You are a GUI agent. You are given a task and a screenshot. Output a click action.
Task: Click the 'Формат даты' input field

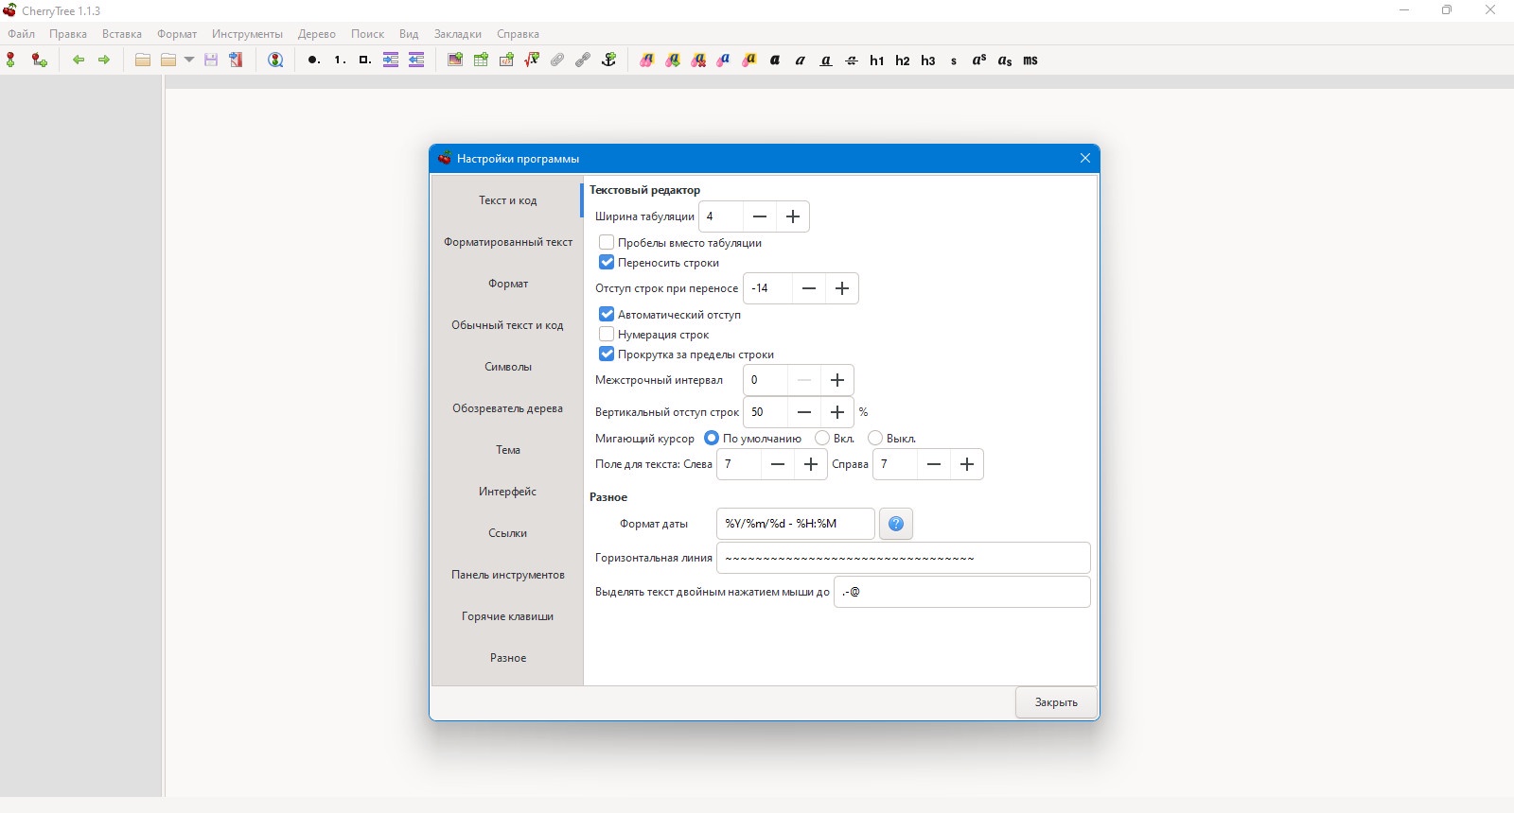coord(795,524)
